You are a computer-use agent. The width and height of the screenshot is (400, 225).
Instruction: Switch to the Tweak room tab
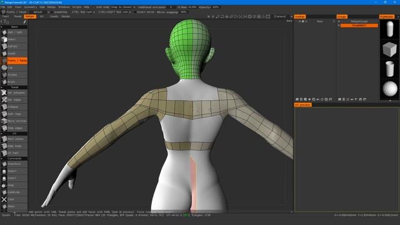click(x=17, y=17)
